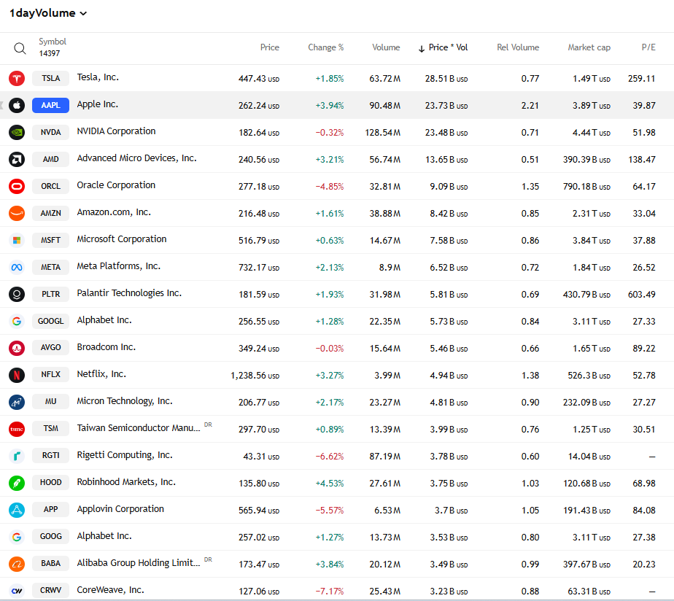The height and width of the screenshot is (601, 674).
Task: Select the Oracle Corporation company name
Action: tap(116, 185)
